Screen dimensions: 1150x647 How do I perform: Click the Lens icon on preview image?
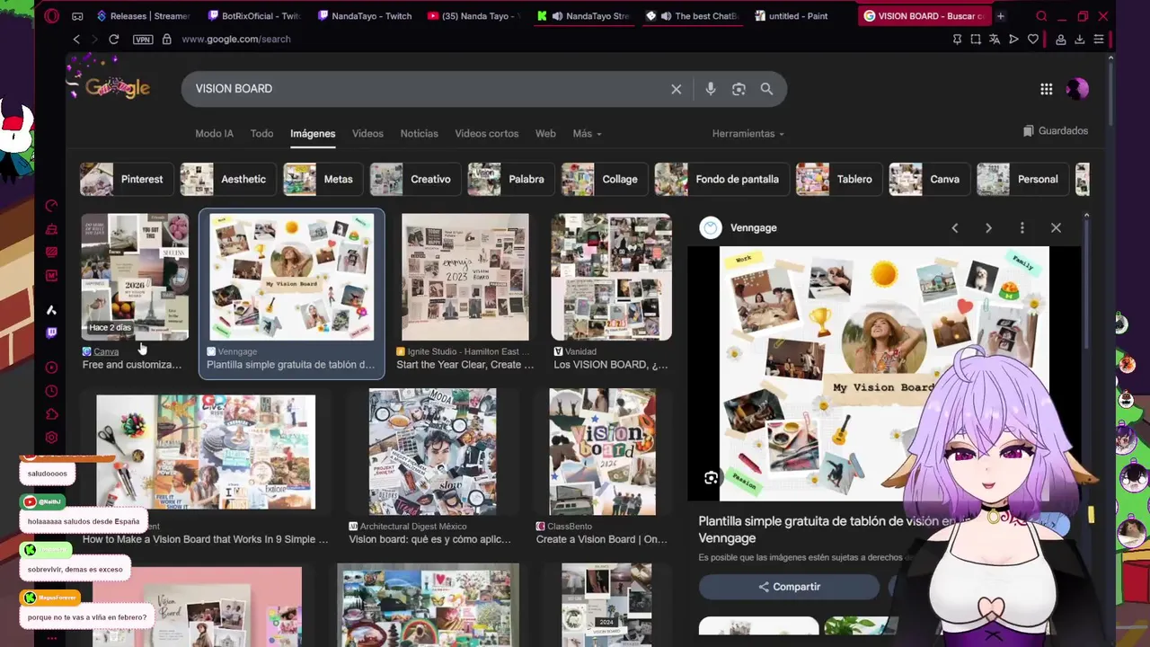point(711,478)
